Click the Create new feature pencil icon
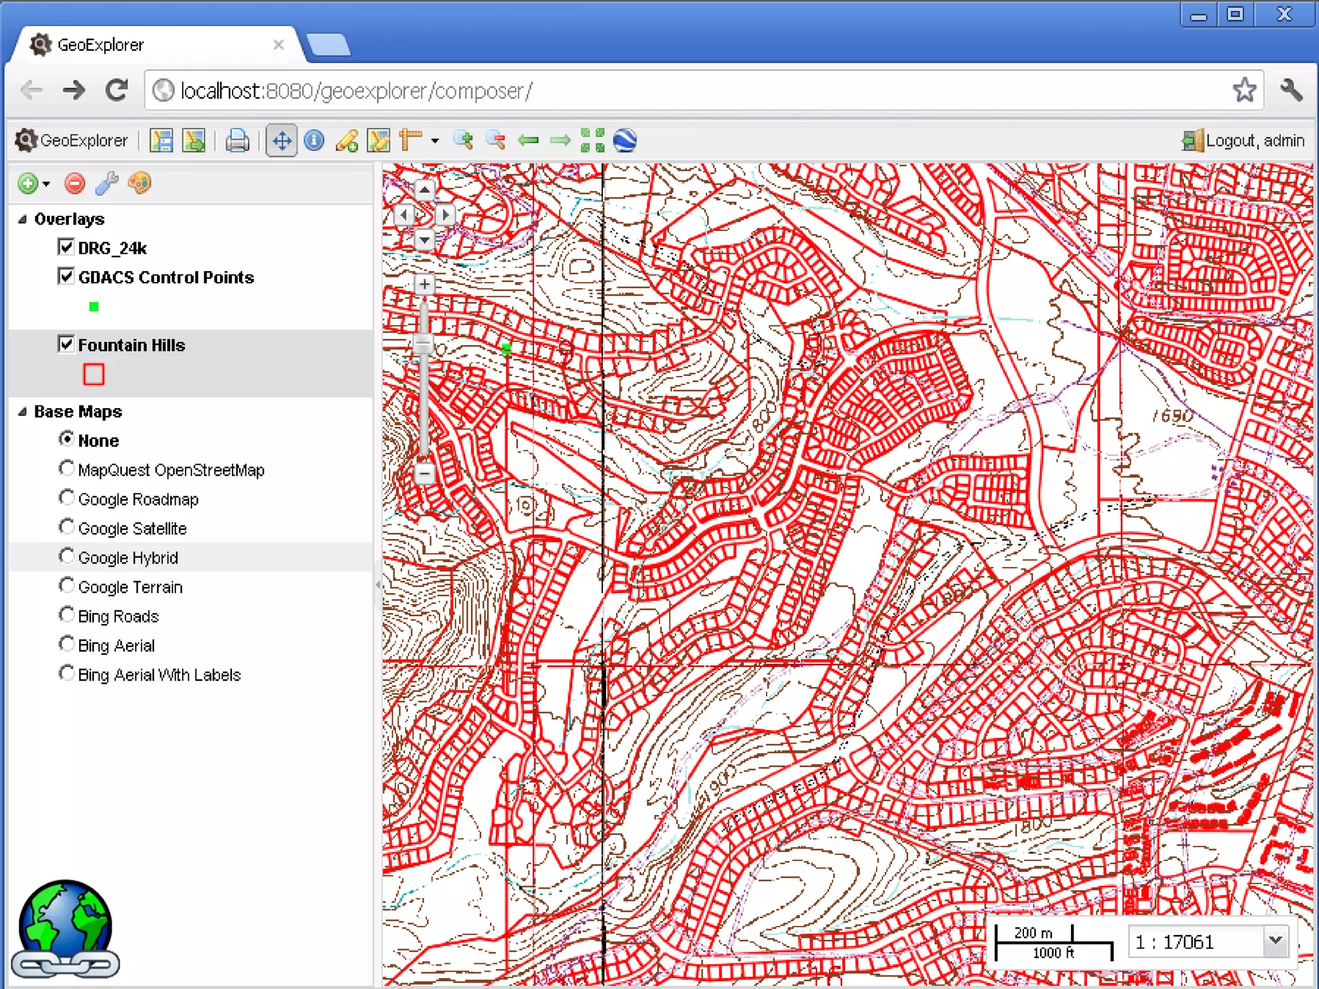 coord(346,140)
